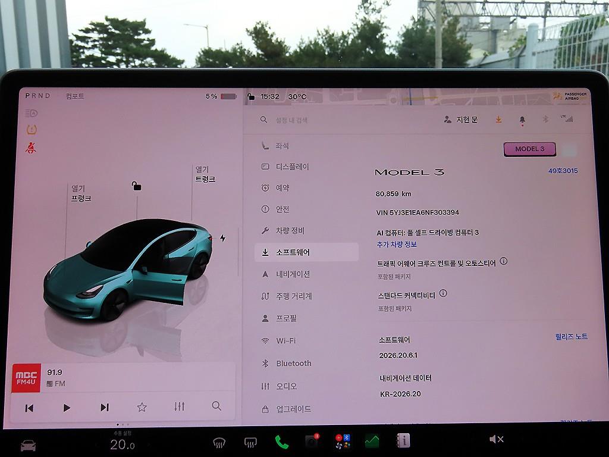The image size is (609, 457).
Task: Open 디스플레이 (Display) settings
Action: pyautogui.click(x=285, y=167)
